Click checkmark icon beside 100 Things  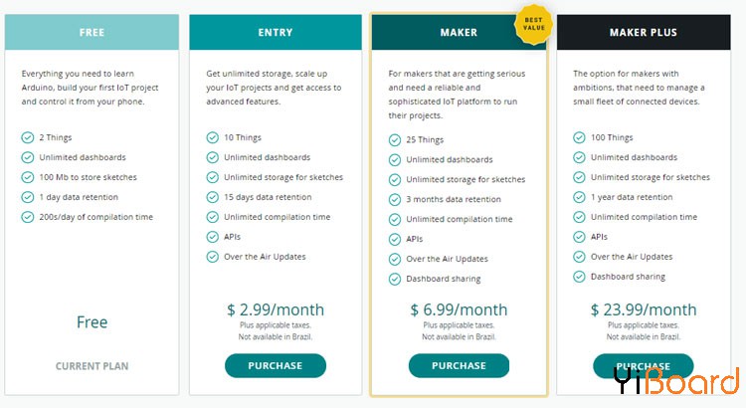point(579,137)
